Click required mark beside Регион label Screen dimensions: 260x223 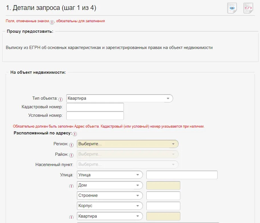(x=71, y=145)
